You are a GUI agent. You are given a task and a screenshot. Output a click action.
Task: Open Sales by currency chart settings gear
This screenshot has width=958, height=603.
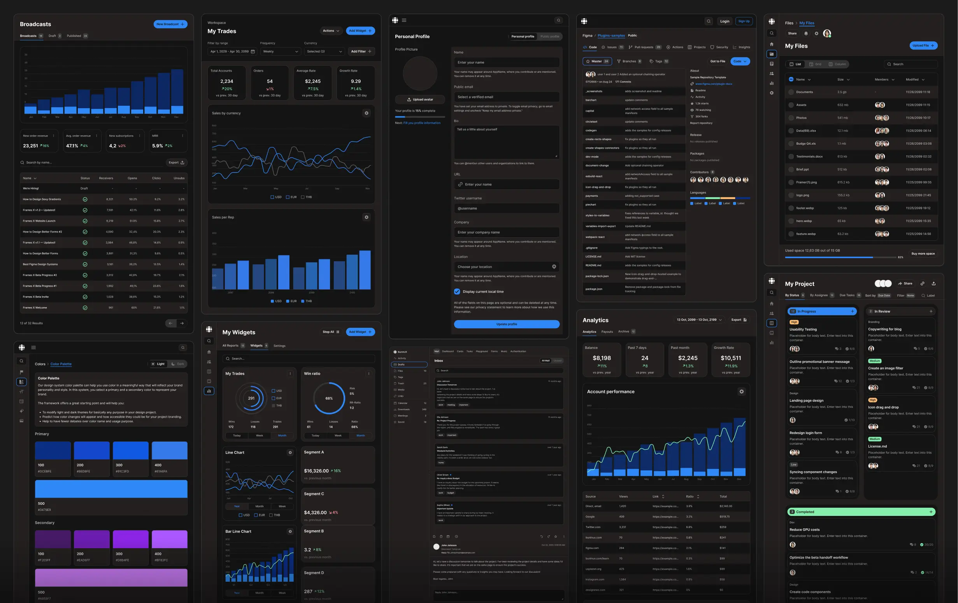367,113
